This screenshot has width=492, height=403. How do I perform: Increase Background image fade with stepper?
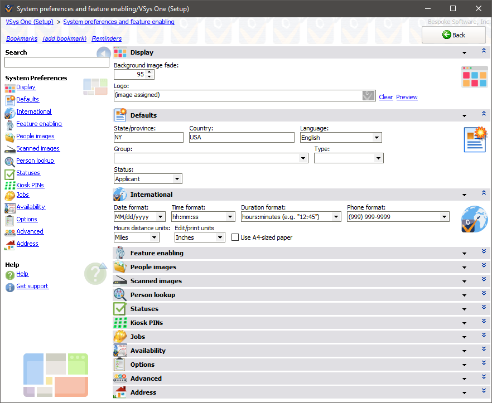149,71
